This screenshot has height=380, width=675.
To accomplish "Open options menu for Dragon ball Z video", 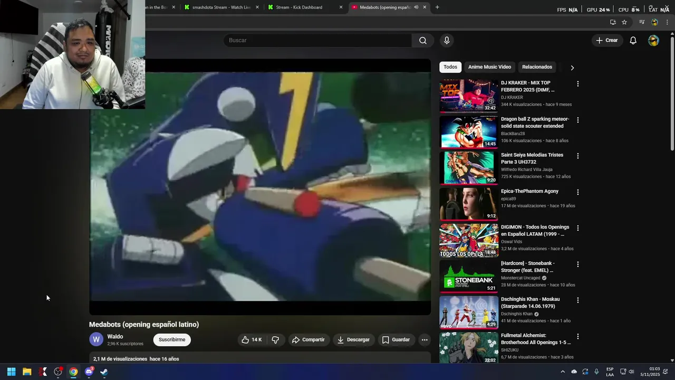I will (x=577, y=120).
